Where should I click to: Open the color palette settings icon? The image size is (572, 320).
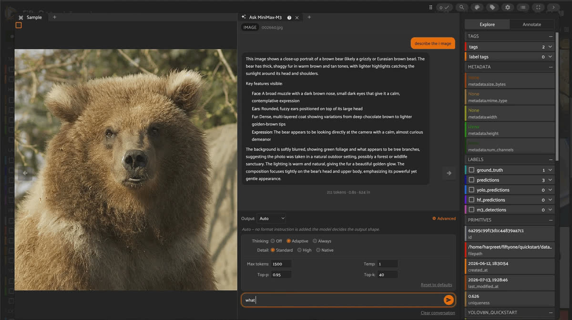[x=477, y=7]
